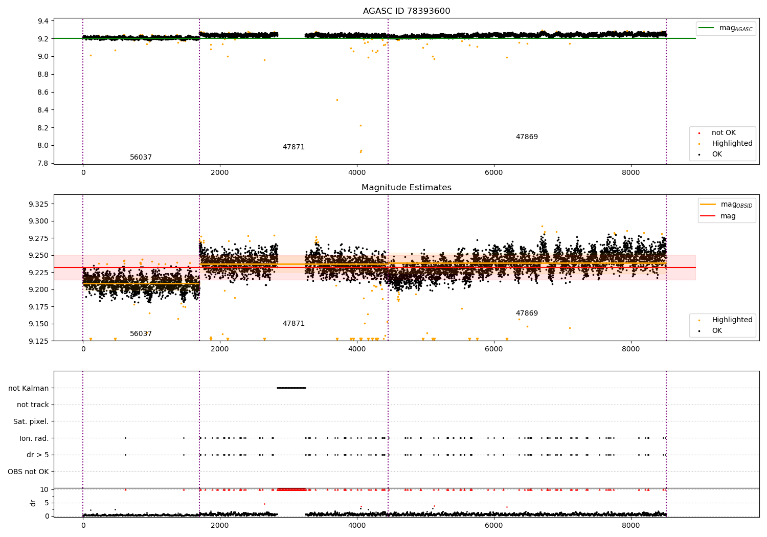Click y-tick '9.250' on Magnitude Estimates plot
This screenshot has width=767, height=537.
pos(39,255)
